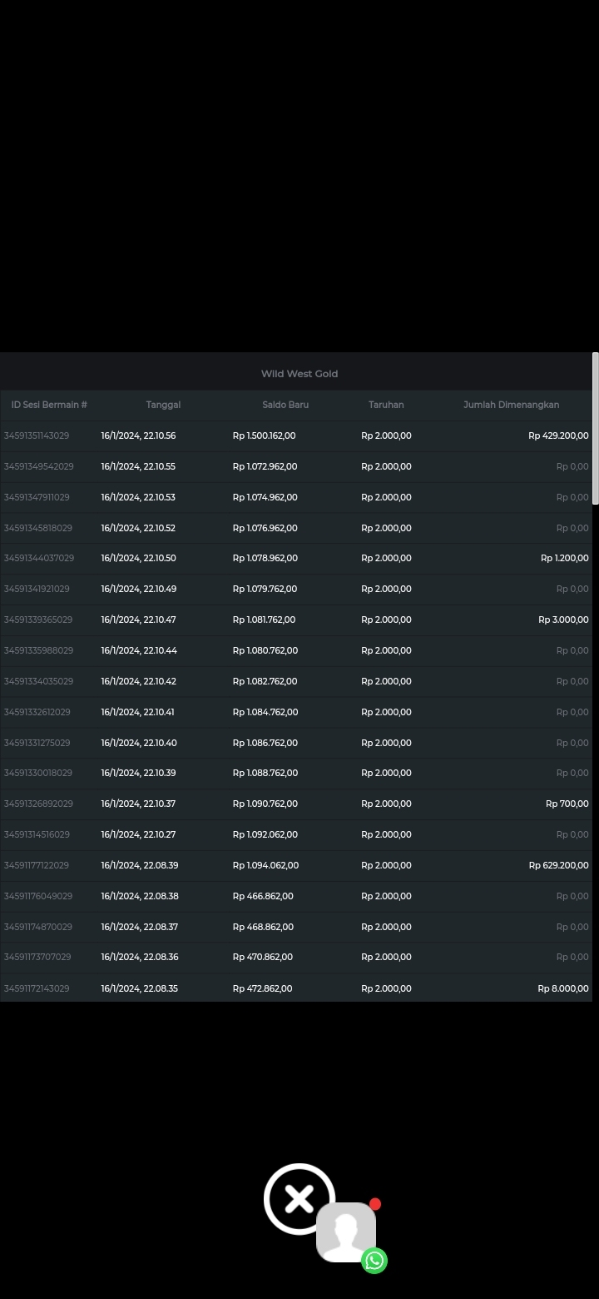Click the Rp 8.000,00 win amount

(562, 988)
